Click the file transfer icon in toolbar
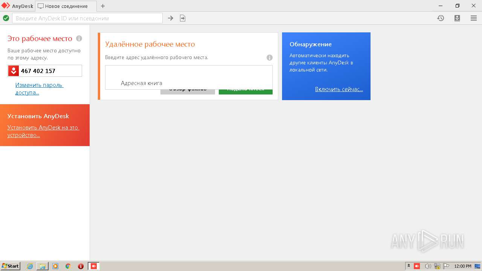The image size is (482, 271). coord(183,18)
